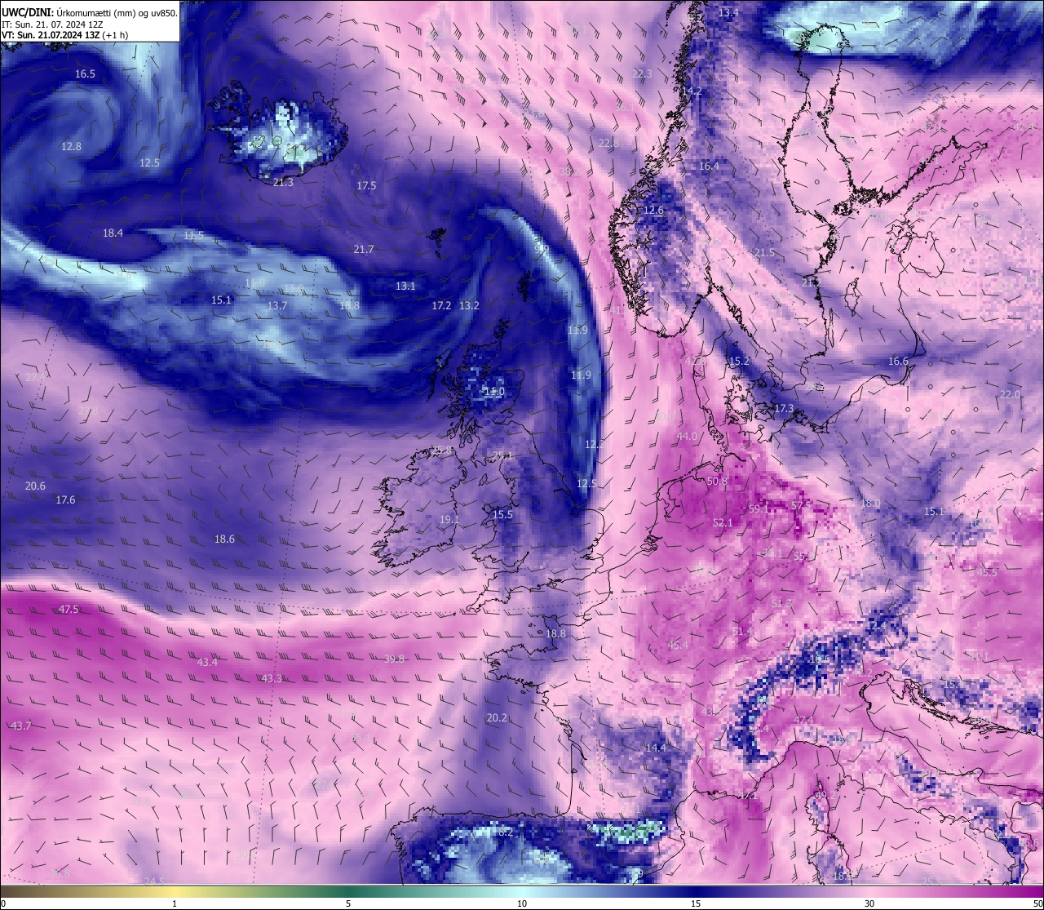Click the 12.2 value over the North Sea
Image resolution: width=1044 pixels, height=910 pixels.
[595, 445]
